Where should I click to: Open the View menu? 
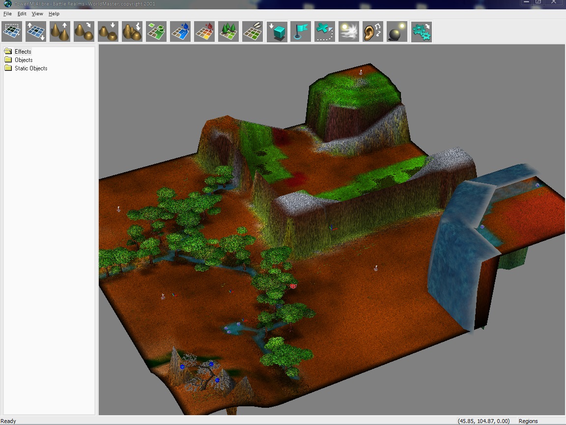[x=37, y=14]
